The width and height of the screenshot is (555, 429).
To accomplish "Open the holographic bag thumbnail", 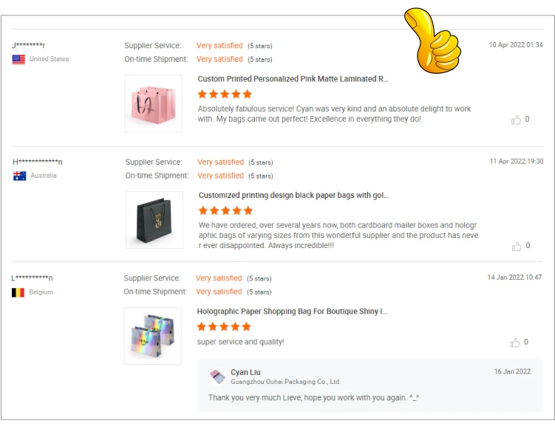I will tap(153, 336).
